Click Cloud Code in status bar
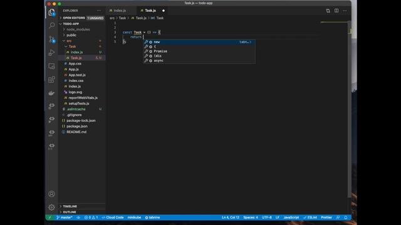 click(113, 217)
